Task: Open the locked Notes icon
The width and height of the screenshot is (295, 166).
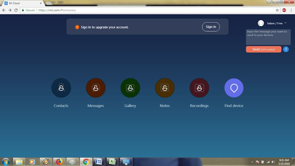Action: coord(165,88)
